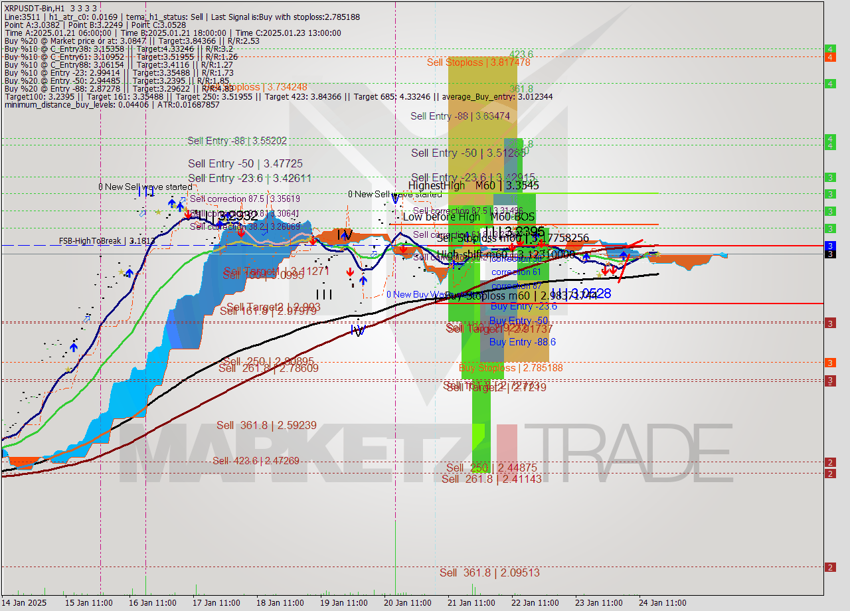This screenshot has height=611, width=850.
Task: Click the 'Sell correction 87.5 | 3.31496' label
Action: pyautogui.click(x=467, y=211)
